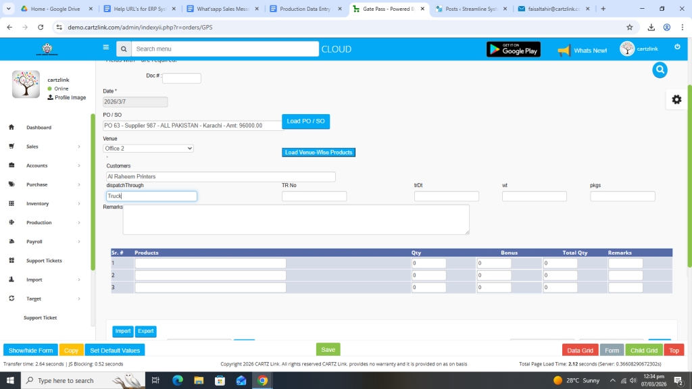Open the Get it on Google Play badge

point(513,49)
